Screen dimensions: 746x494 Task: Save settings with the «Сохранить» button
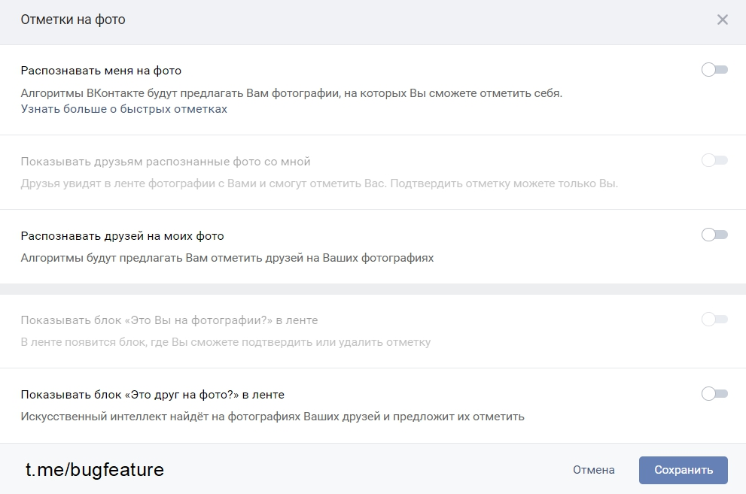tap(683, 470)
